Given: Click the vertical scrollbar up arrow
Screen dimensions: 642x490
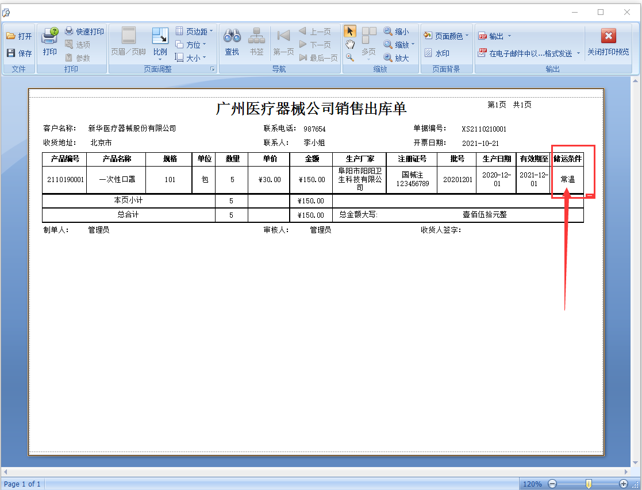Looking at the screenshot, I should 636,81.
